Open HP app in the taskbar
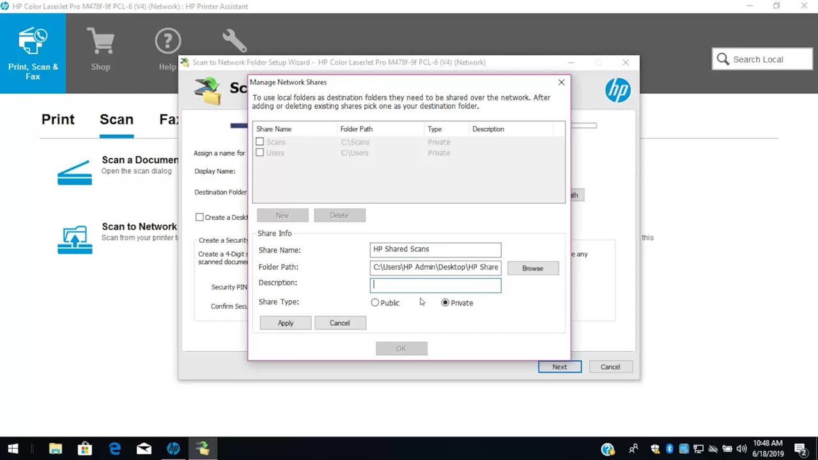The width and height of the screenshot is (818, 460). [x=173, y=448]
